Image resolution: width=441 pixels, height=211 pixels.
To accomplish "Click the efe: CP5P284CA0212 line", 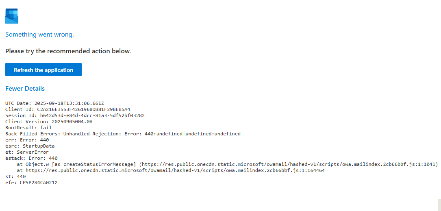I will coord(32,183).
